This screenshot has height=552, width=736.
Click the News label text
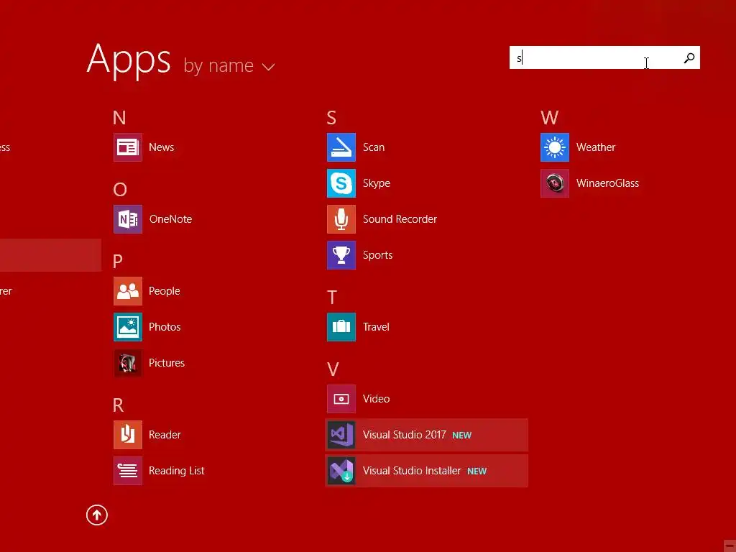point(162,147)
